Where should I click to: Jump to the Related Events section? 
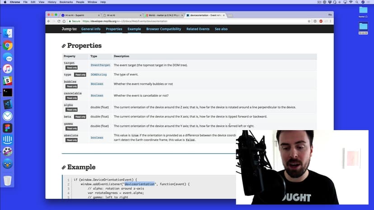[x=198, y=29]
